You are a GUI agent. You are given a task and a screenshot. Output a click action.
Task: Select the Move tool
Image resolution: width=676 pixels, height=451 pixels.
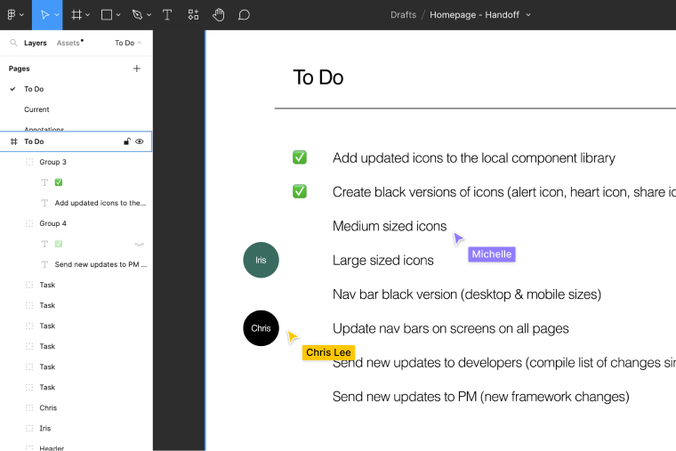[44, 15]
